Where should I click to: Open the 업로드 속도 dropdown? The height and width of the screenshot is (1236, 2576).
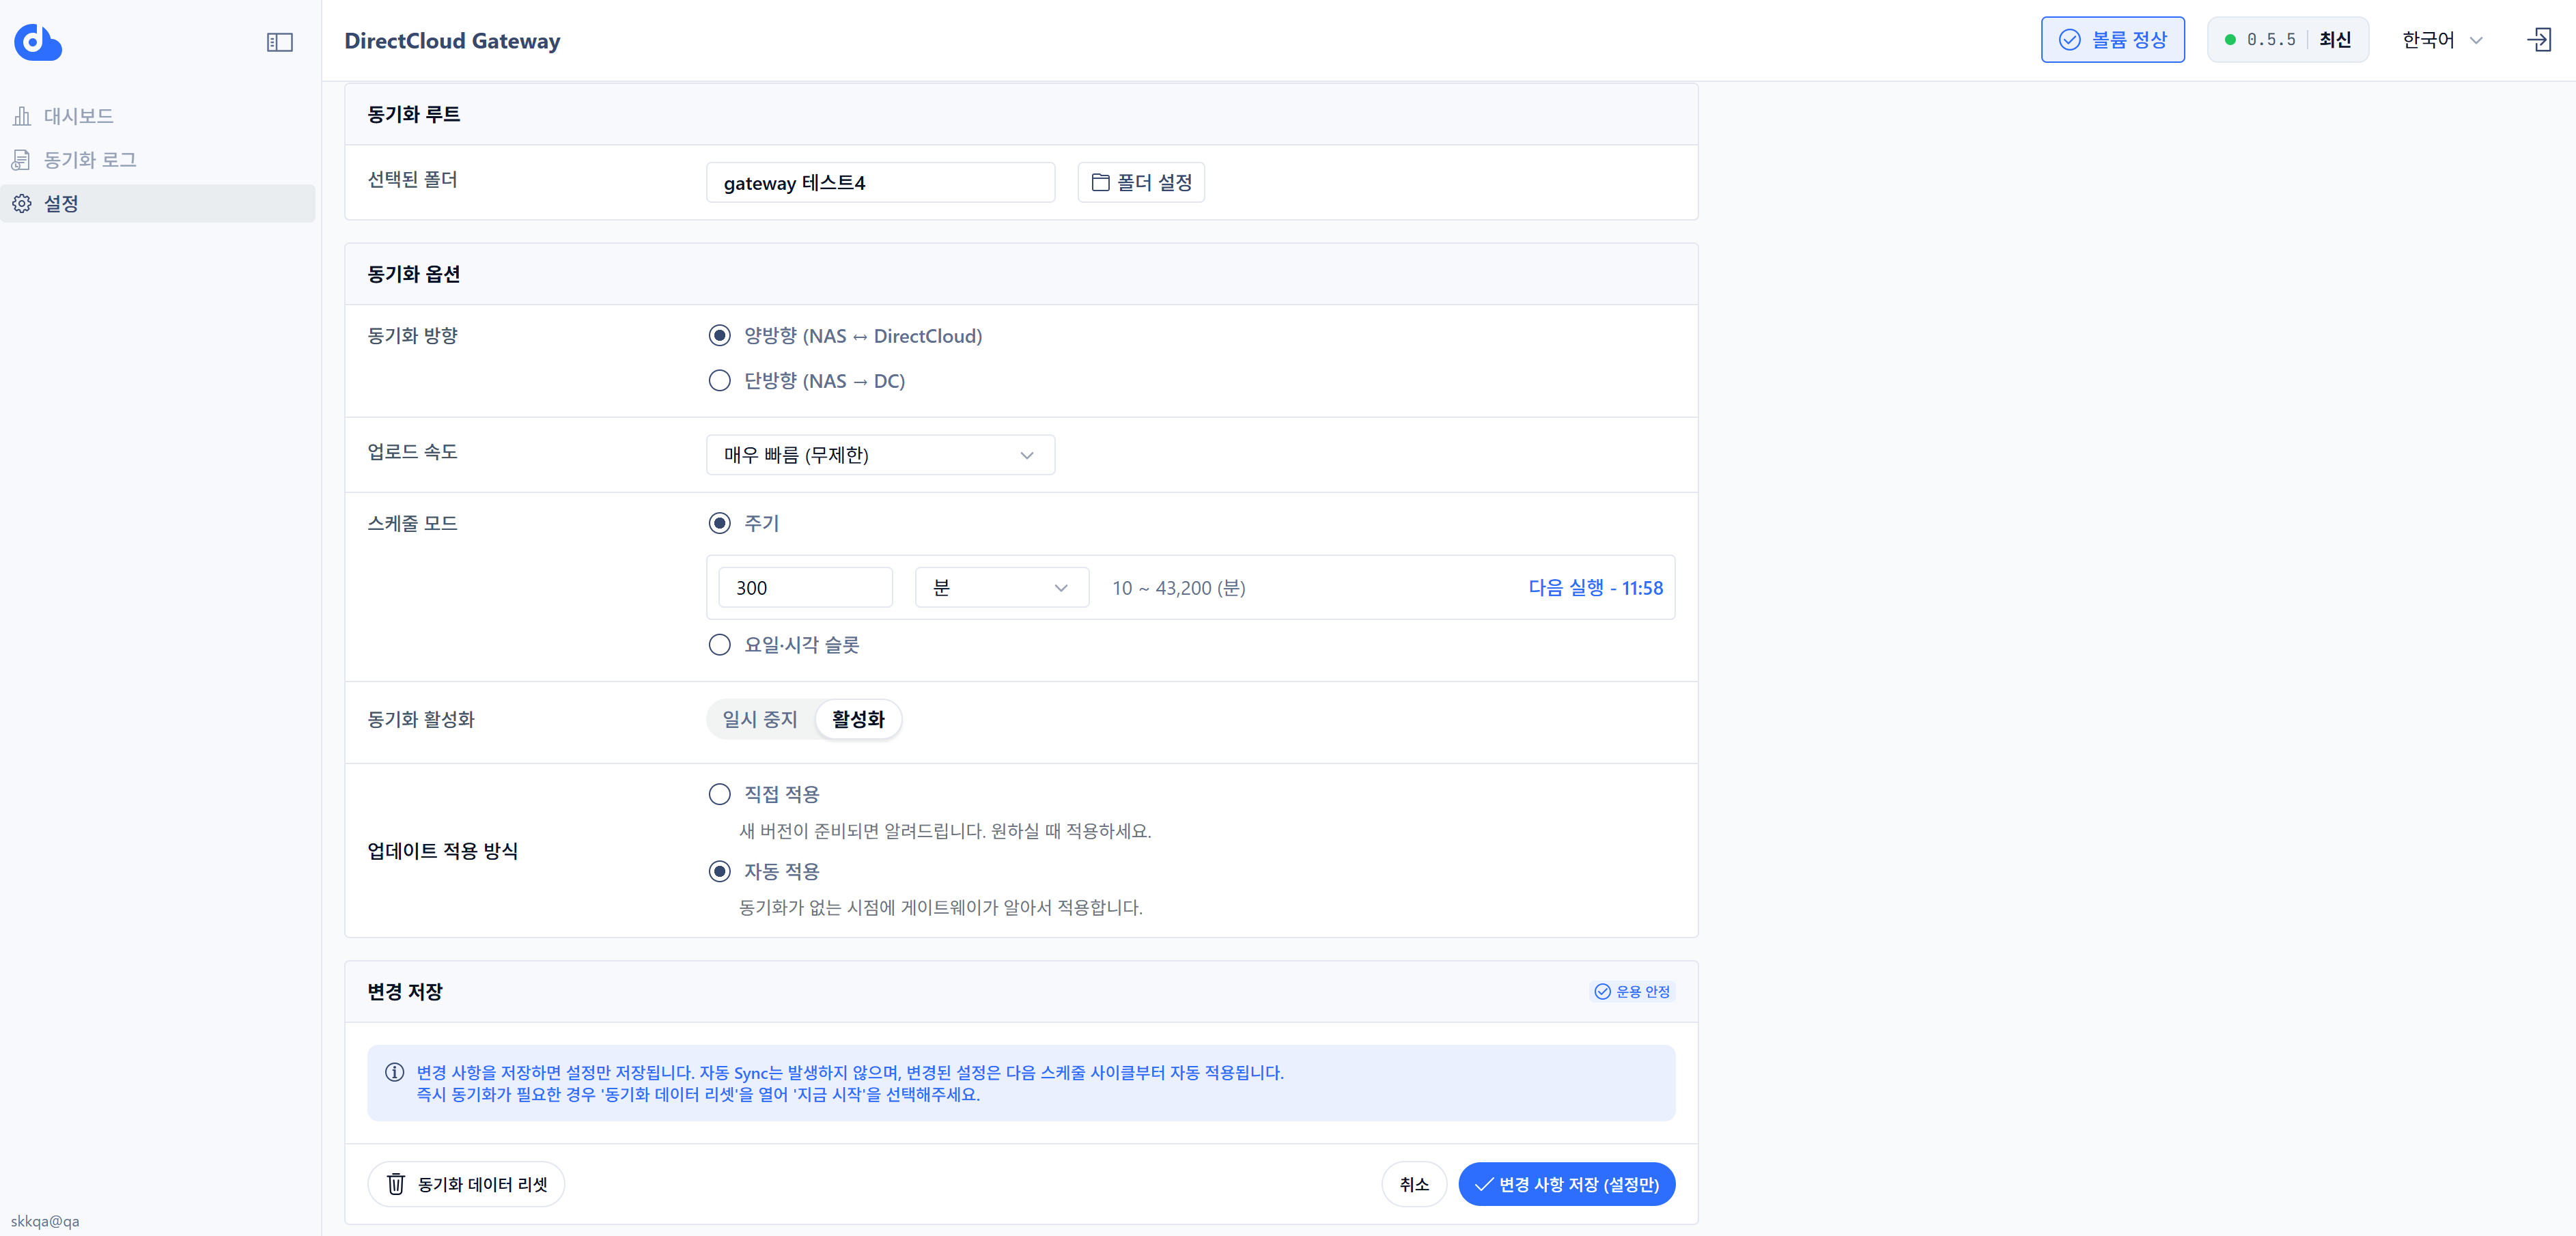coord(880,455)
